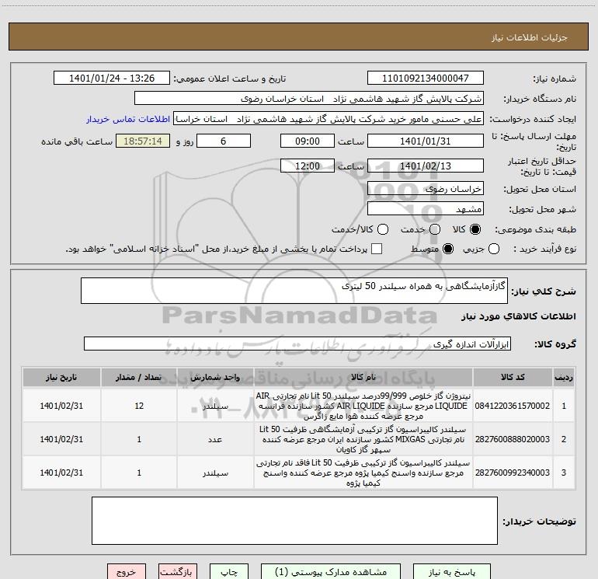Click the نام کالا column header
Screen dimensions: 598x579
(x=363, y=377)
